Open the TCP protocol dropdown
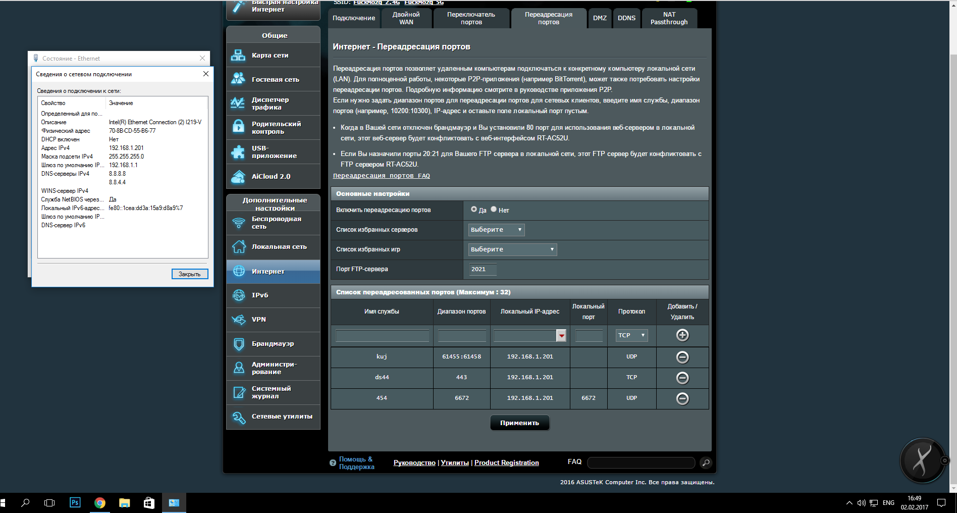Viewport: 957px width, 513px height. [x=631, y=335]
